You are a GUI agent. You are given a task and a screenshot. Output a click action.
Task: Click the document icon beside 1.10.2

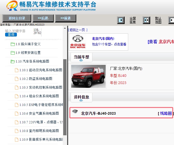(x=17, y=79)
